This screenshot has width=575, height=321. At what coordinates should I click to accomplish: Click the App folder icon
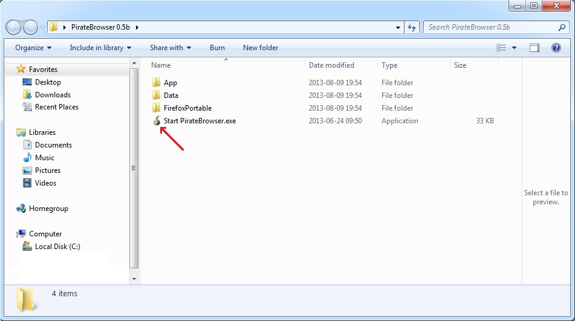click(156, 82)
